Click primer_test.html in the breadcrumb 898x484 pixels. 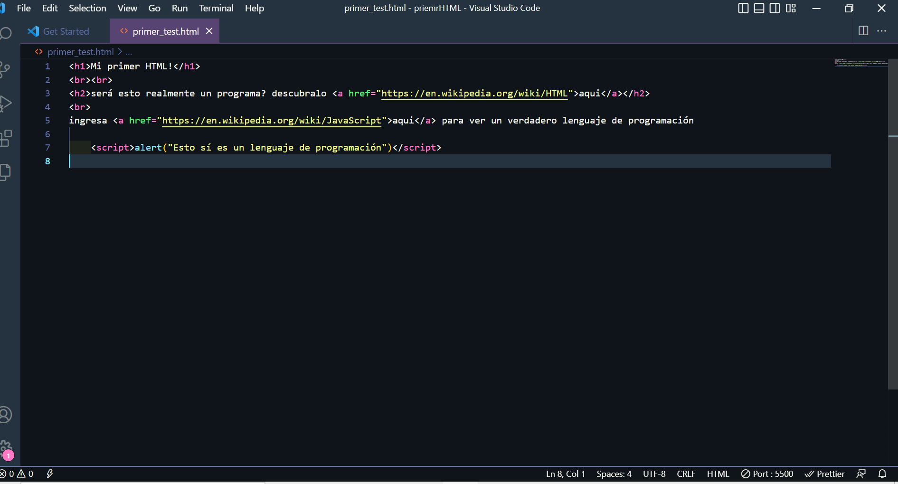coord(81,52)
